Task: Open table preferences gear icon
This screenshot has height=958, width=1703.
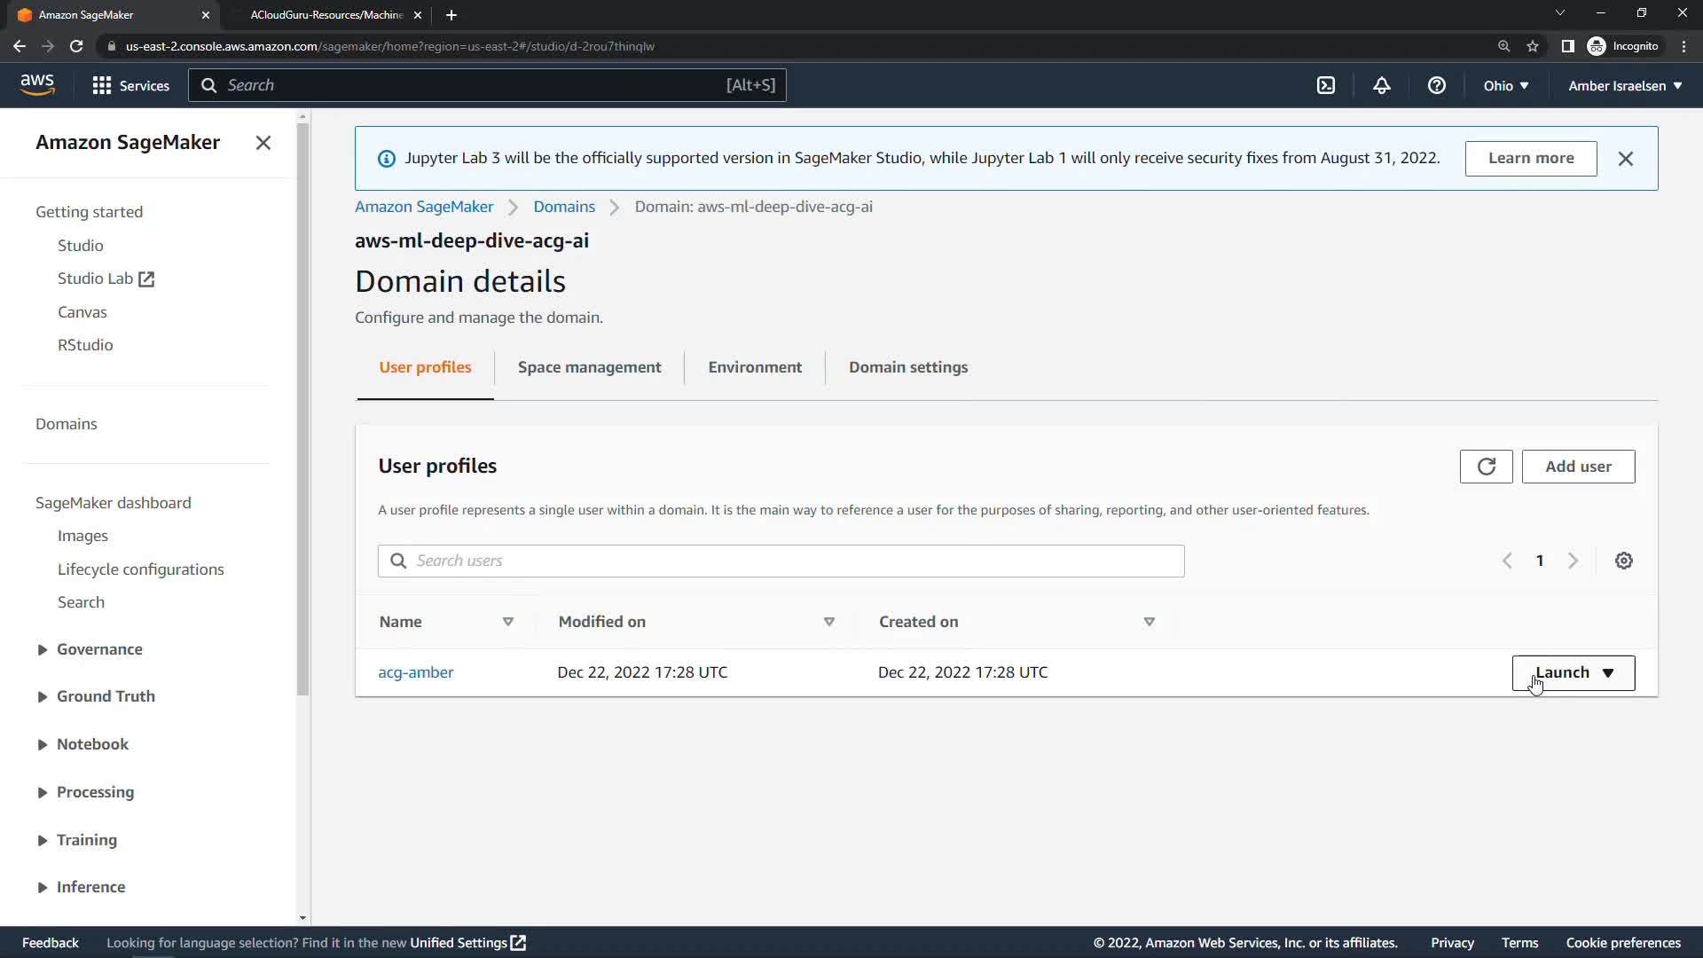Action: click(x=1623, y=561)
